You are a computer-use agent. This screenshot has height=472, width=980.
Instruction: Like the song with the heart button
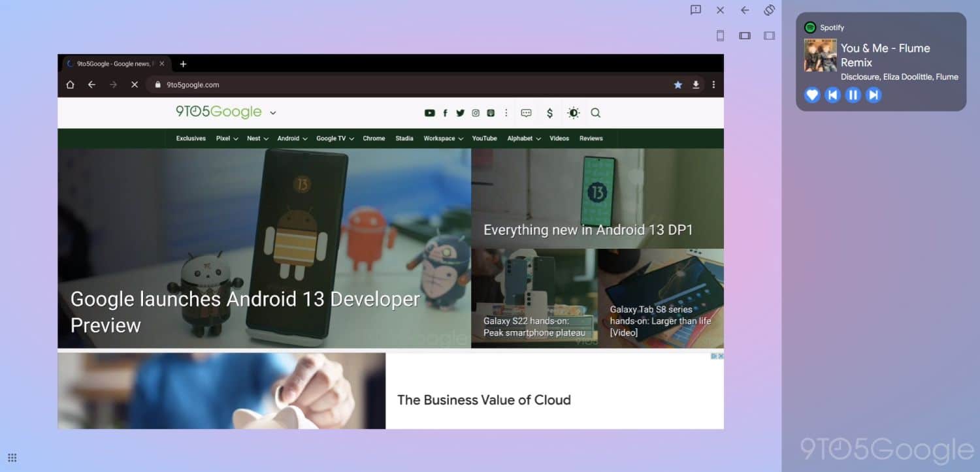click(811, 95)
